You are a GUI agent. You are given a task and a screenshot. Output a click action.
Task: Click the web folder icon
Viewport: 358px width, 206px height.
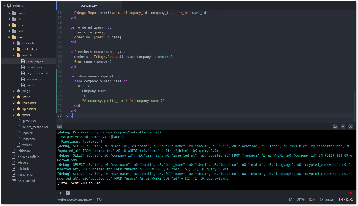[x=14, y=37]
